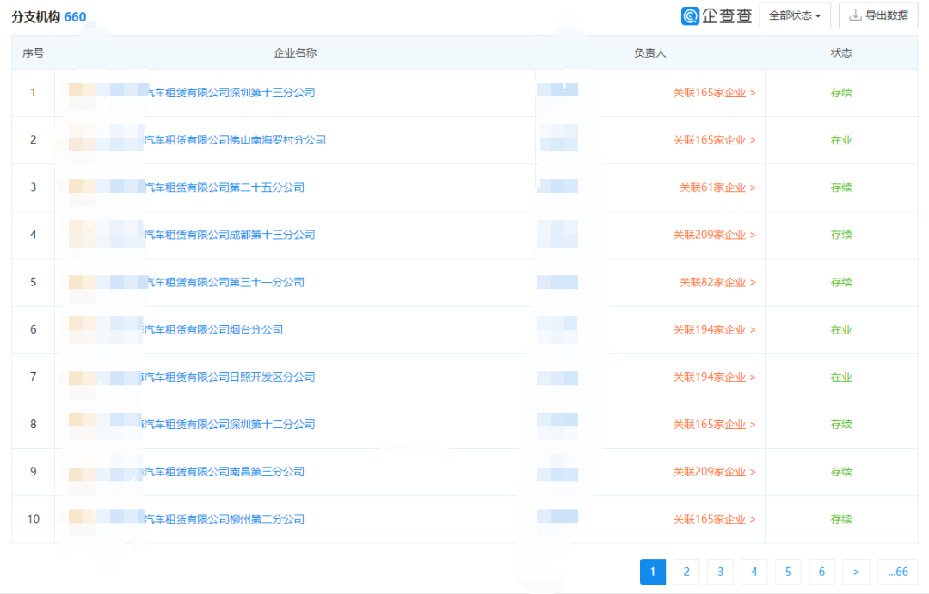Open the 成都第十三分公司 company link
This screenshot has height=594, width=929.
click(229, 235)
